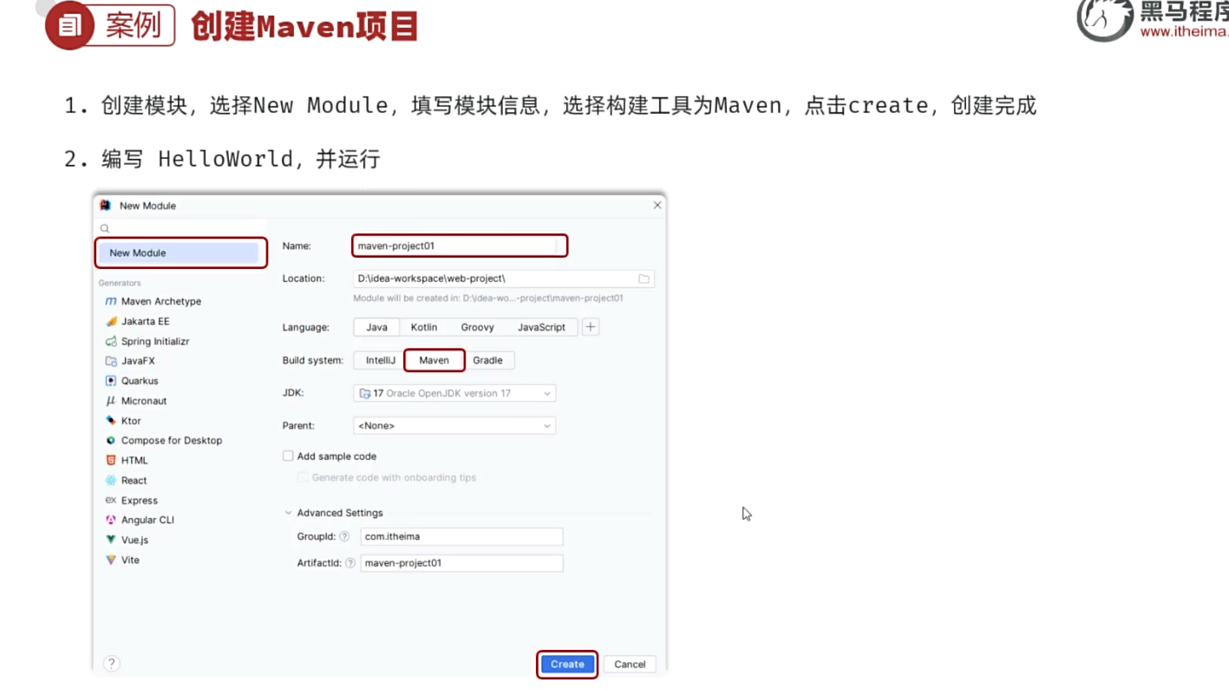1229x689 pixels.
Task: Select the Maven Archetype generator icon
Action: tap(111, 301)
